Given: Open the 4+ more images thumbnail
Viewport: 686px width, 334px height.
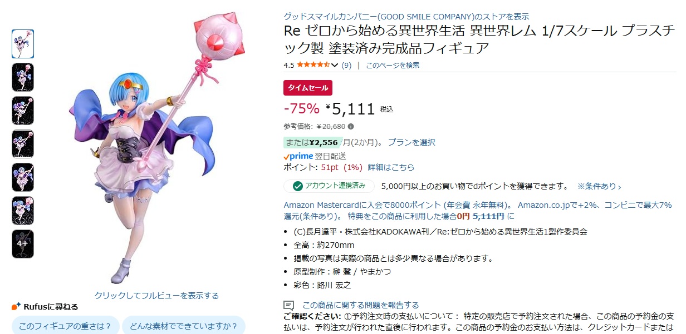Looking at the screenshot, I should tap(23, 244).
